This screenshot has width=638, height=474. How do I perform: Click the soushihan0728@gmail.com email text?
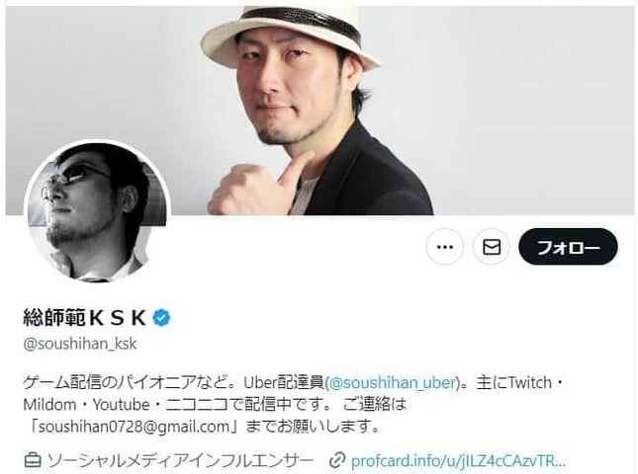[x=135, y=427]
